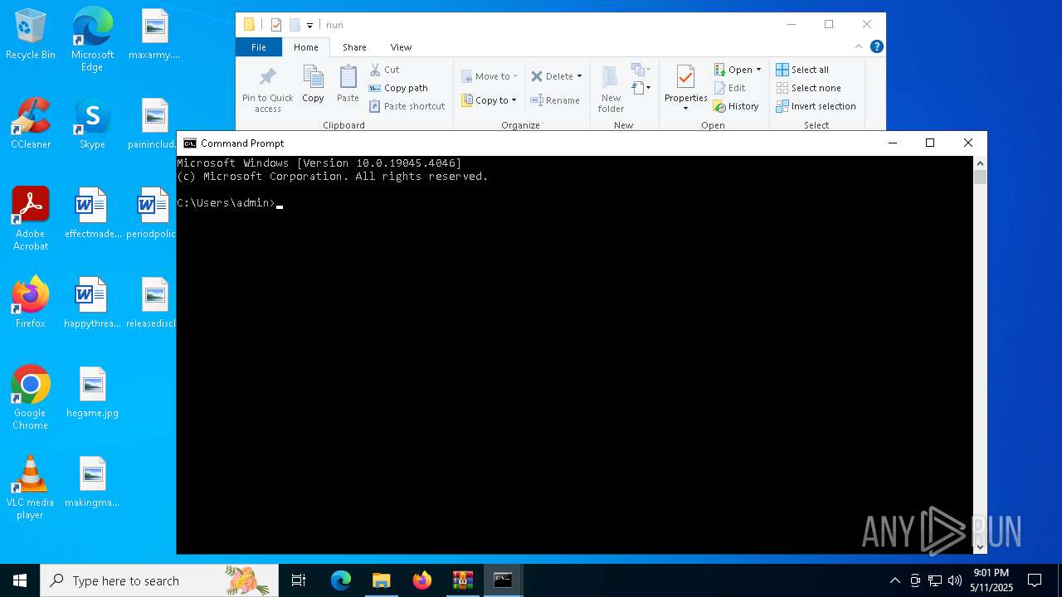This screenshot has height=597, width=1062.
Task: Open History in the Explorer ribbon
Action: coord(737,106)
